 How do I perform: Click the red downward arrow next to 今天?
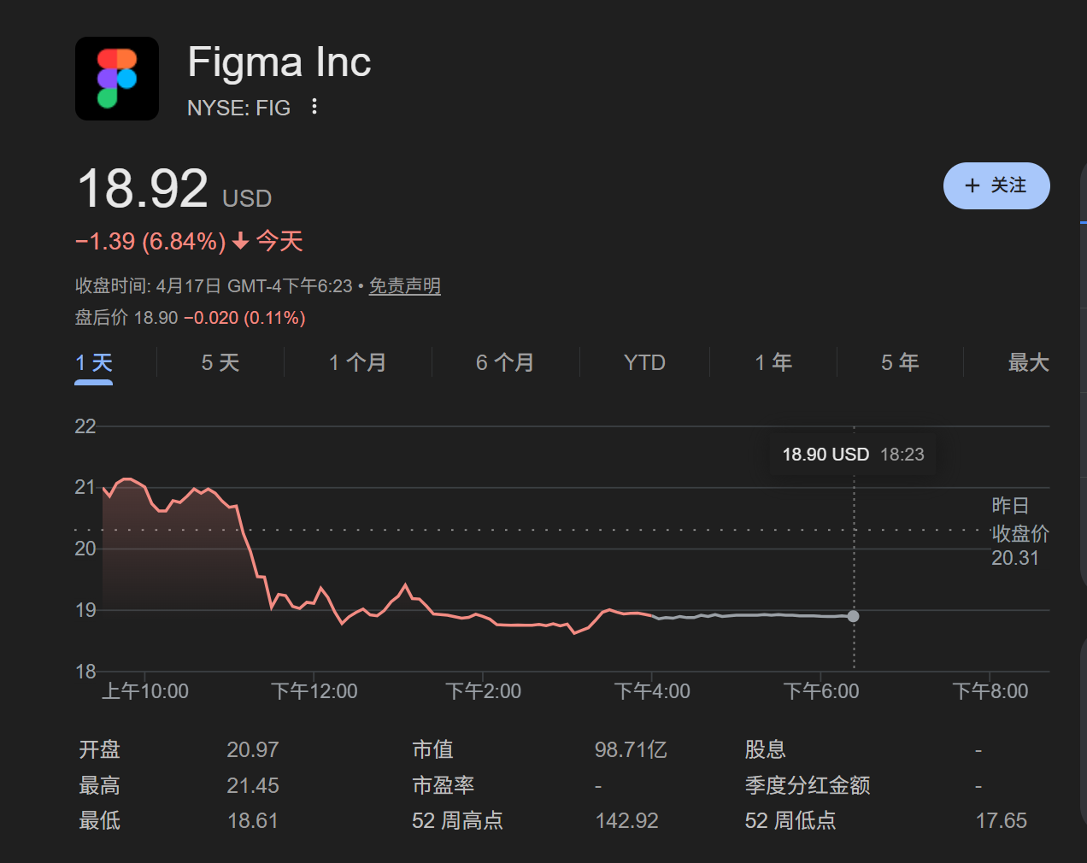tap(238, 241)
